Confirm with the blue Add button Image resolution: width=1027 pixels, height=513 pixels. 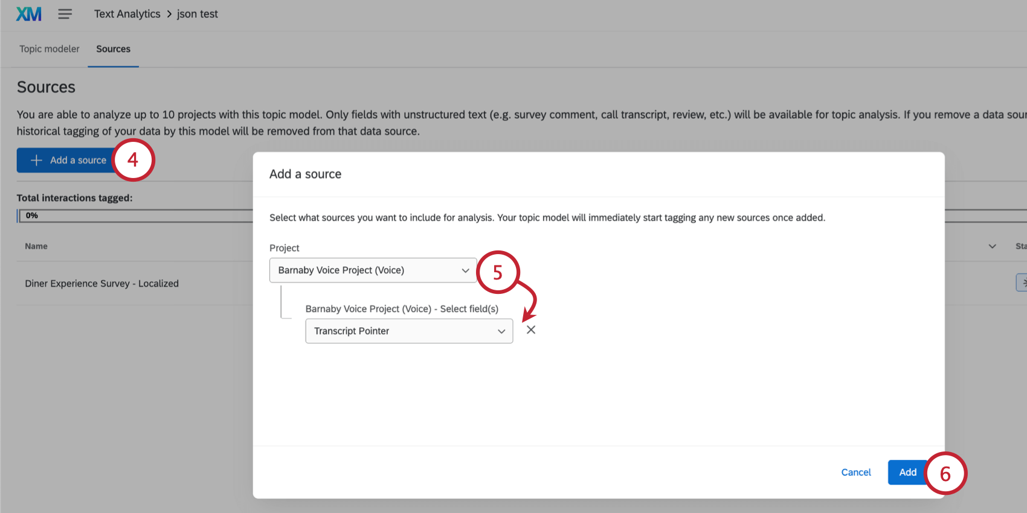(x=907, y=473)
